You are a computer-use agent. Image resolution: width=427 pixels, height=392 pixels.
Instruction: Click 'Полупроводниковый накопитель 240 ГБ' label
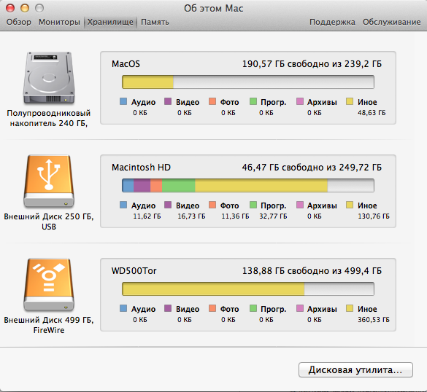coord(49,118)
